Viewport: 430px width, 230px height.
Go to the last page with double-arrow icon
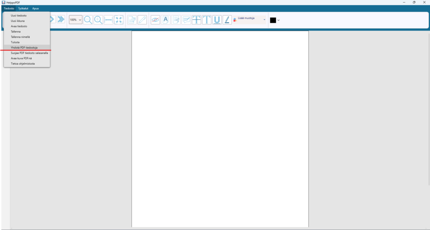(61, 19)
